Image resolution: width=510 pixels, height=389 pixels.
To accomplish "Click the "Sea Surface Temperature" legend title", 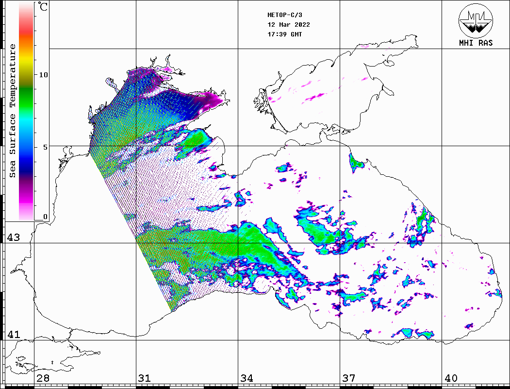I will [x=12, y=111].
